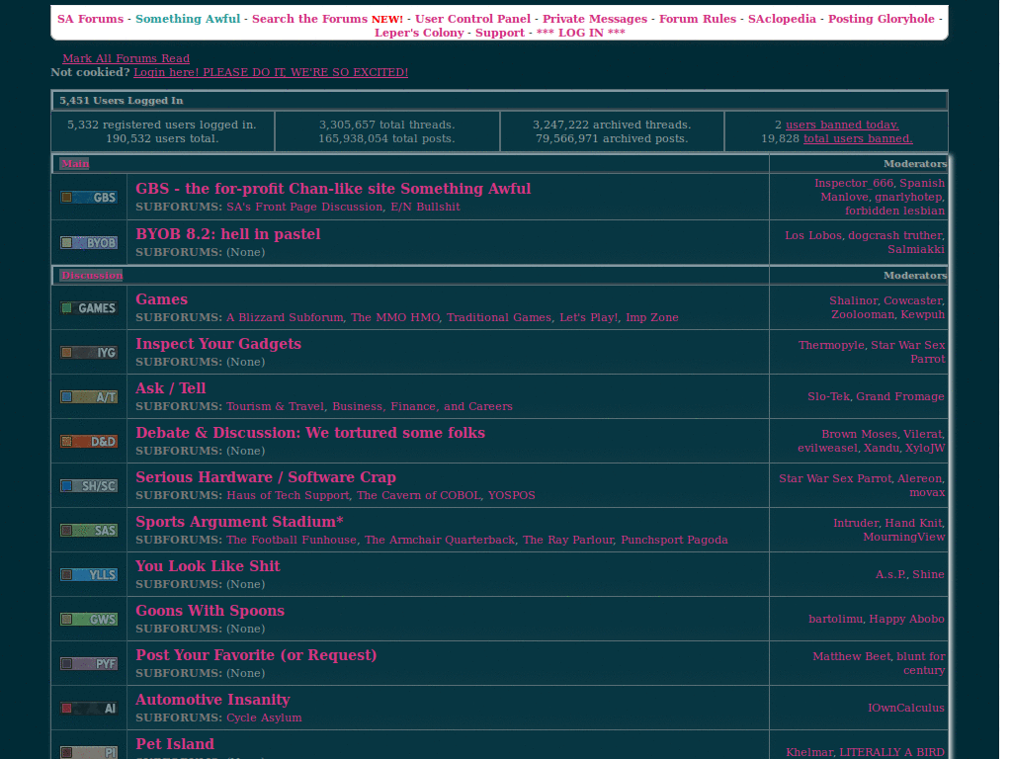The height and width of the screenshot is (759, 1012).
Task: Open The MMO HMO subforum
Action: click(x=395, y=317)
